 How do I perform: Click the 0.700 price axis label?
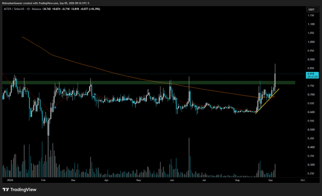pyautogui.click(x=311, y=95)
